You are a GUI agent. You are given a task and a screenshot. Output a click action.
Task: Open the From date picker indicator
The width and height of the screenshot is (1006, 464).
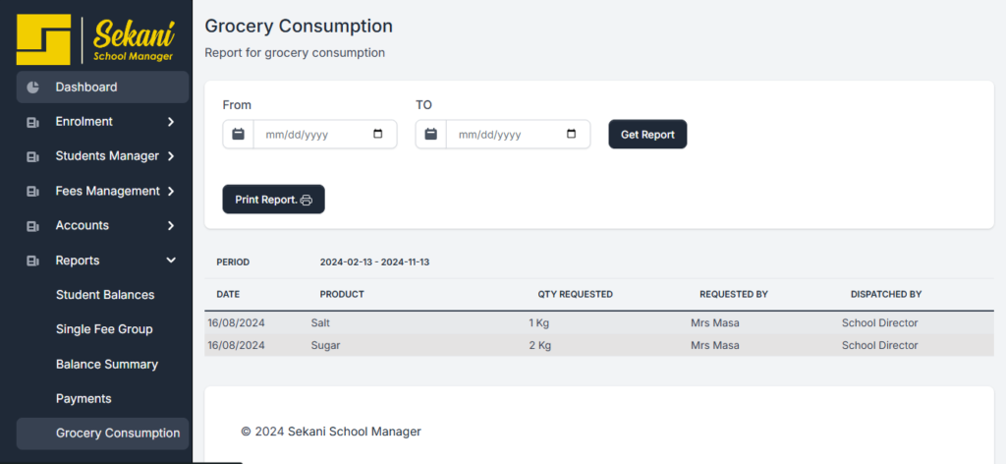378,135
